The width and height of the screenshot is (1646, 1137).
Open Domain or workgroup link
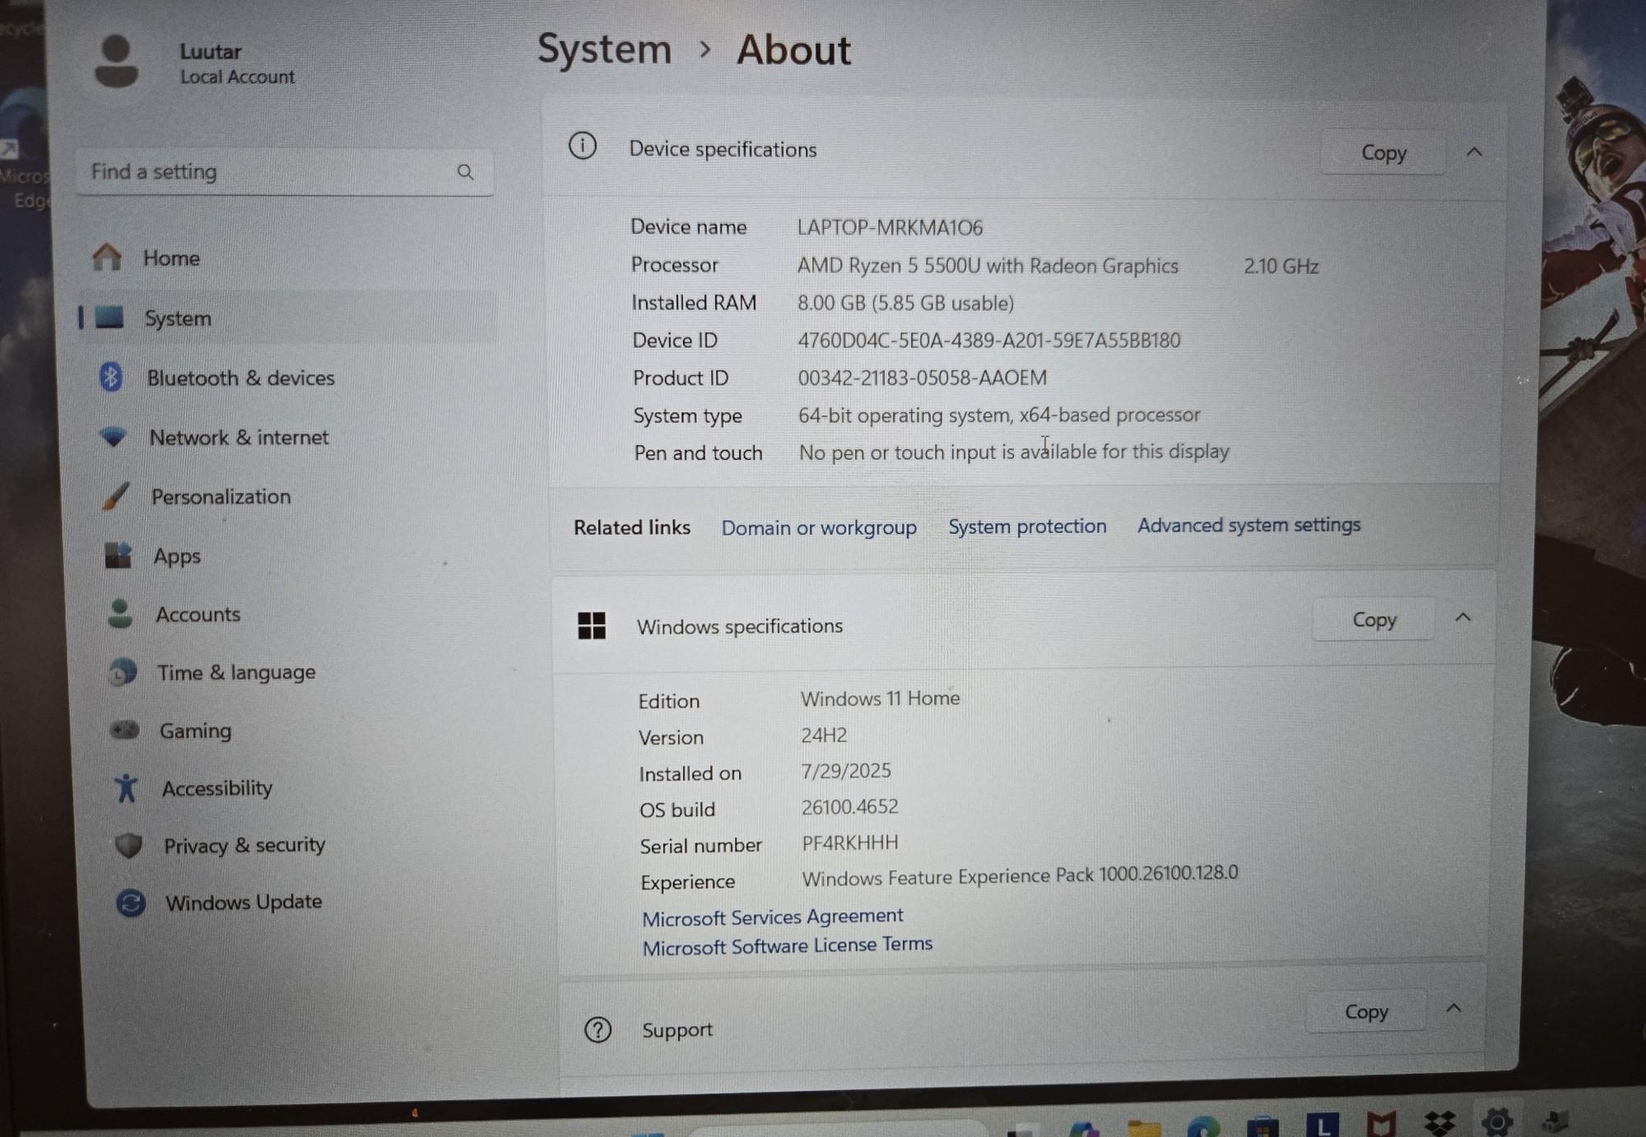click(x=819, y=527)
